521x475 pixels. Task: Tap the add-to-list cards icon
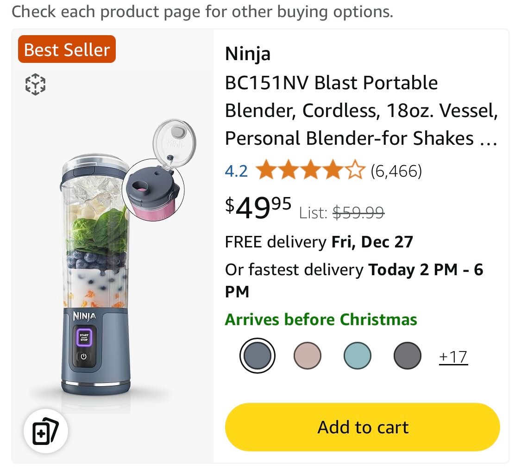pyautogui.click(x=46, y=431)
